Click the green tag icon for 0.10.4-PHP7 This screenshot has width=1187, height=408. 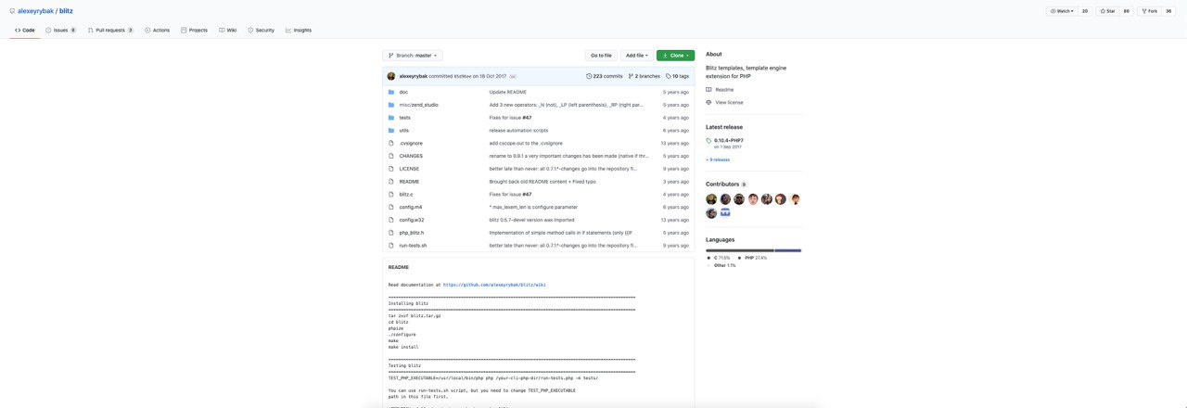(708, 141)
